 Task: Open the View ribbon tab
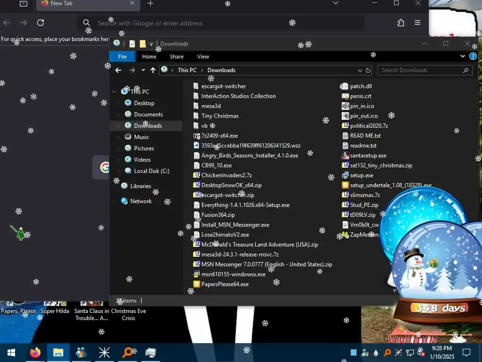203,57
